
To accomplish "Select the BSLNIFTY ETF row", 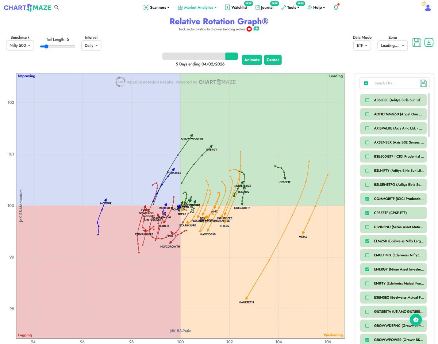I will coord(393,171).
